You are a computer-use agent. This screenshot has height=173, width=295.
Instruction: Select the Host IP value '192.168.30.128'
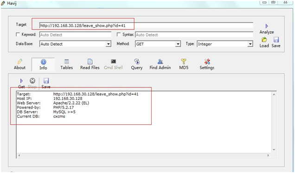[68, 99]
